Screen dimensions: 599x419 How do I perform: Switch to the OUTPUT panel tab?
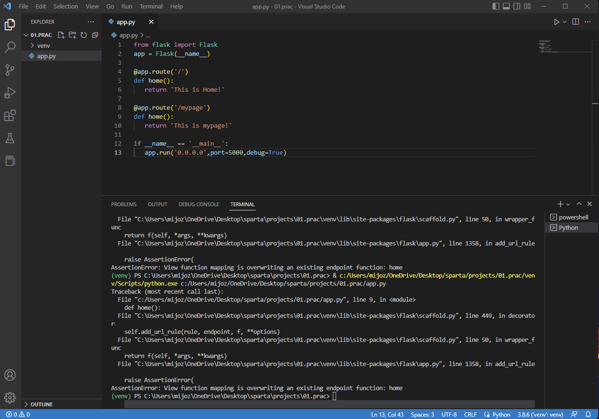click(157, 204)
